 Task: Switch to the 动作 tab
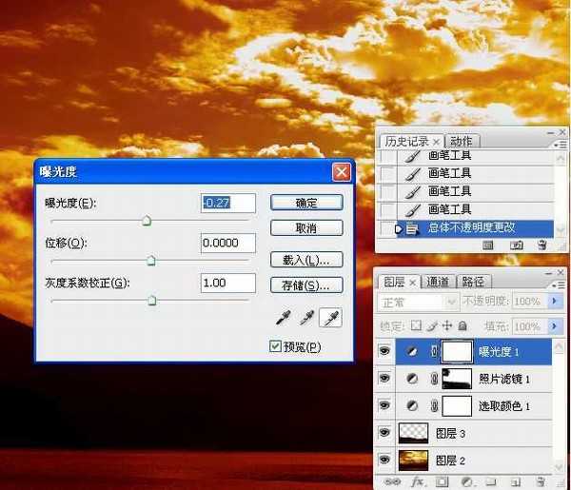[461, 141]
